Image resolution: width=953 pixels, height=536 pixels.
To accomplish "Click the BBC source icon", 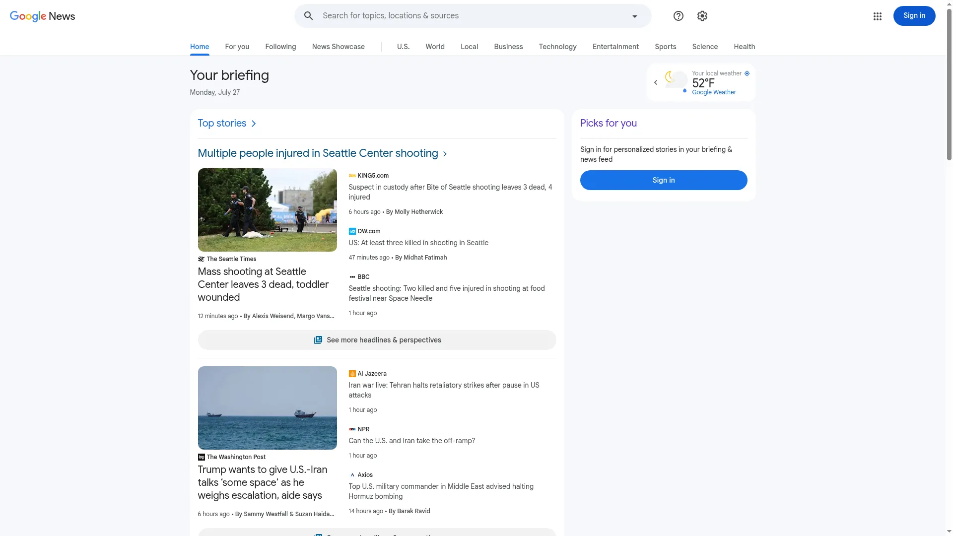I will [352, 277].
